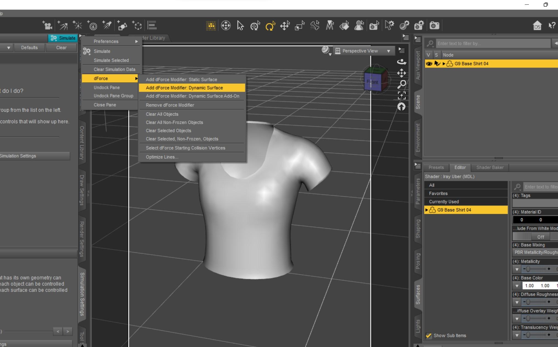The image size is (558, 347).
Task: Click the Translate tool icon
Action: tap(285, 26)
